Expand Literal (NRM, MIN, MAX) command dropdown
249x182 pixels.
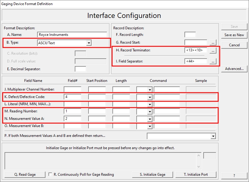(x=150, y=104)
